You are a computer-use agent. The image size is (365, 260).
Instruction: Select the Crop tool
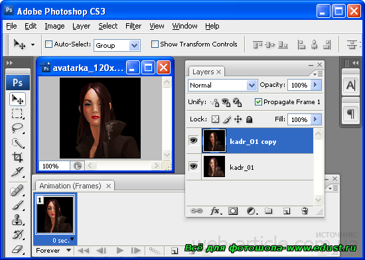(x=17, y=157)
